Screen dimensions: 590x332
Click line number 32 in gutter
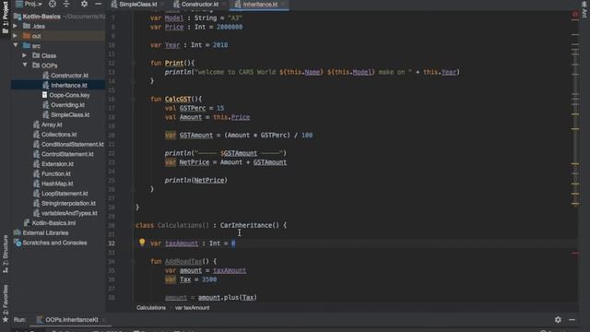pos(112,243)
